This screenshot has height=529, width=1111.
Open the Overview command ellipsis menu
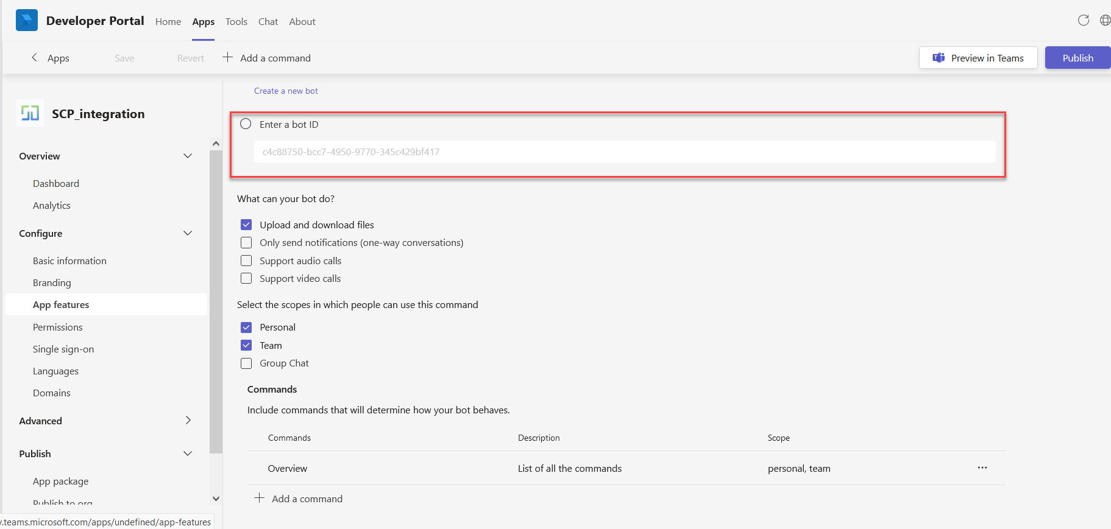coord(982,468)
